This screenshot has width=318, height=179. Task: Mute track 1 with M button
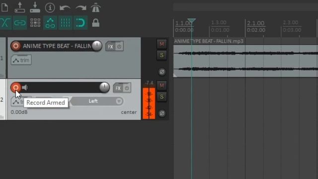click(x=161, y=44)
